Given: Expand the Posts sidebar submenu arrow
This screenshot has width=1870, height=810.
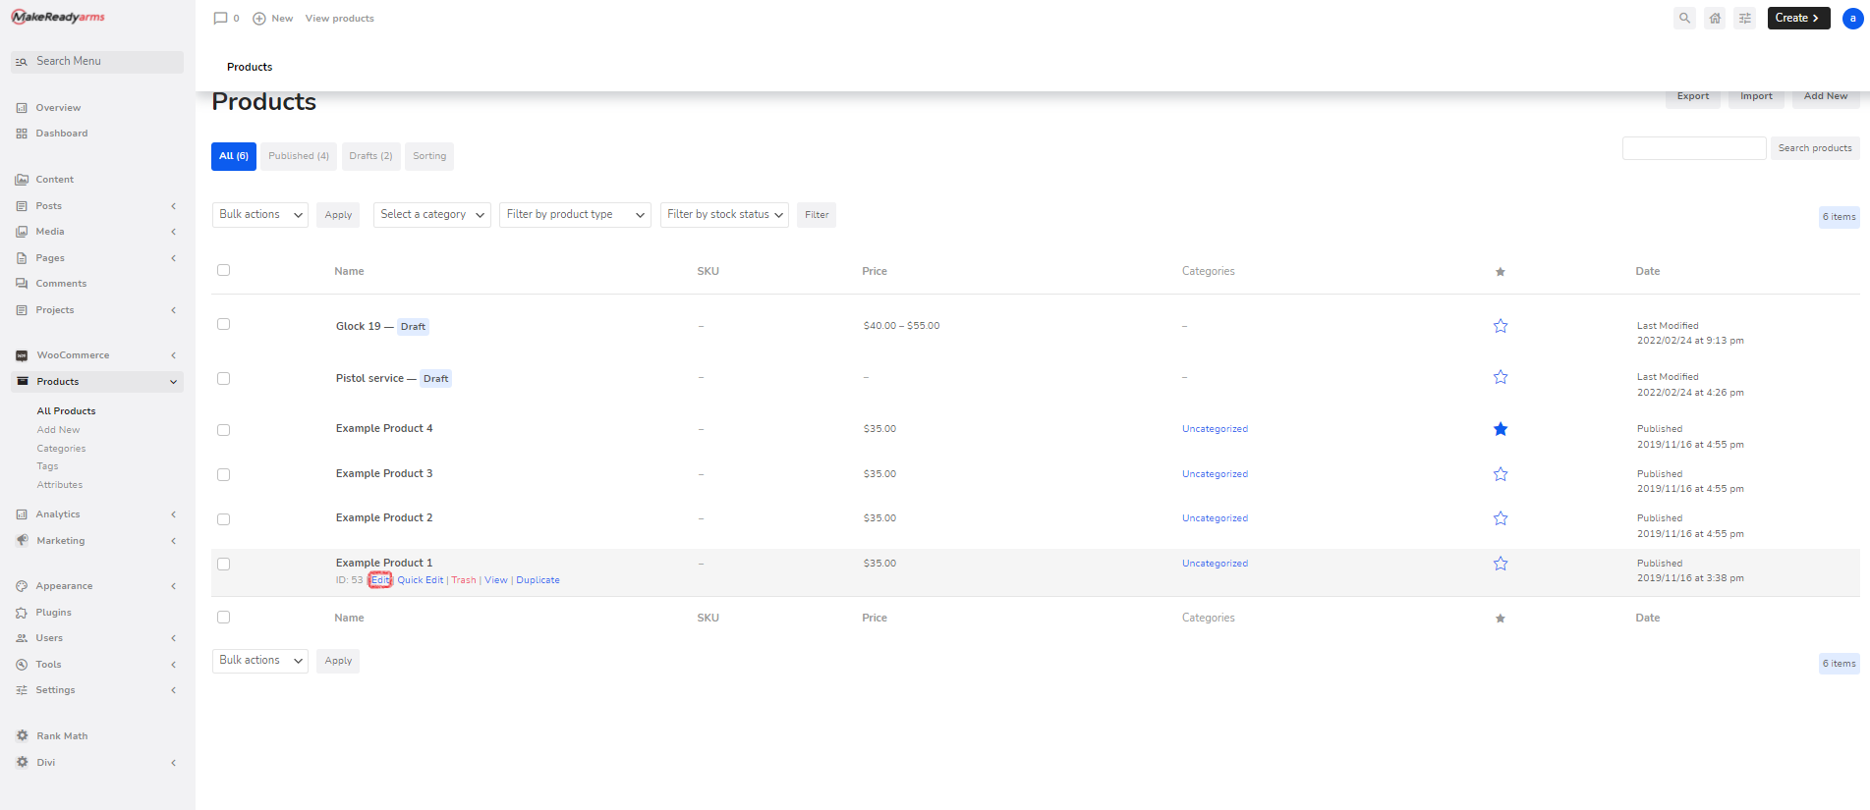Looking at the screenshot, I should coord(174,206).
